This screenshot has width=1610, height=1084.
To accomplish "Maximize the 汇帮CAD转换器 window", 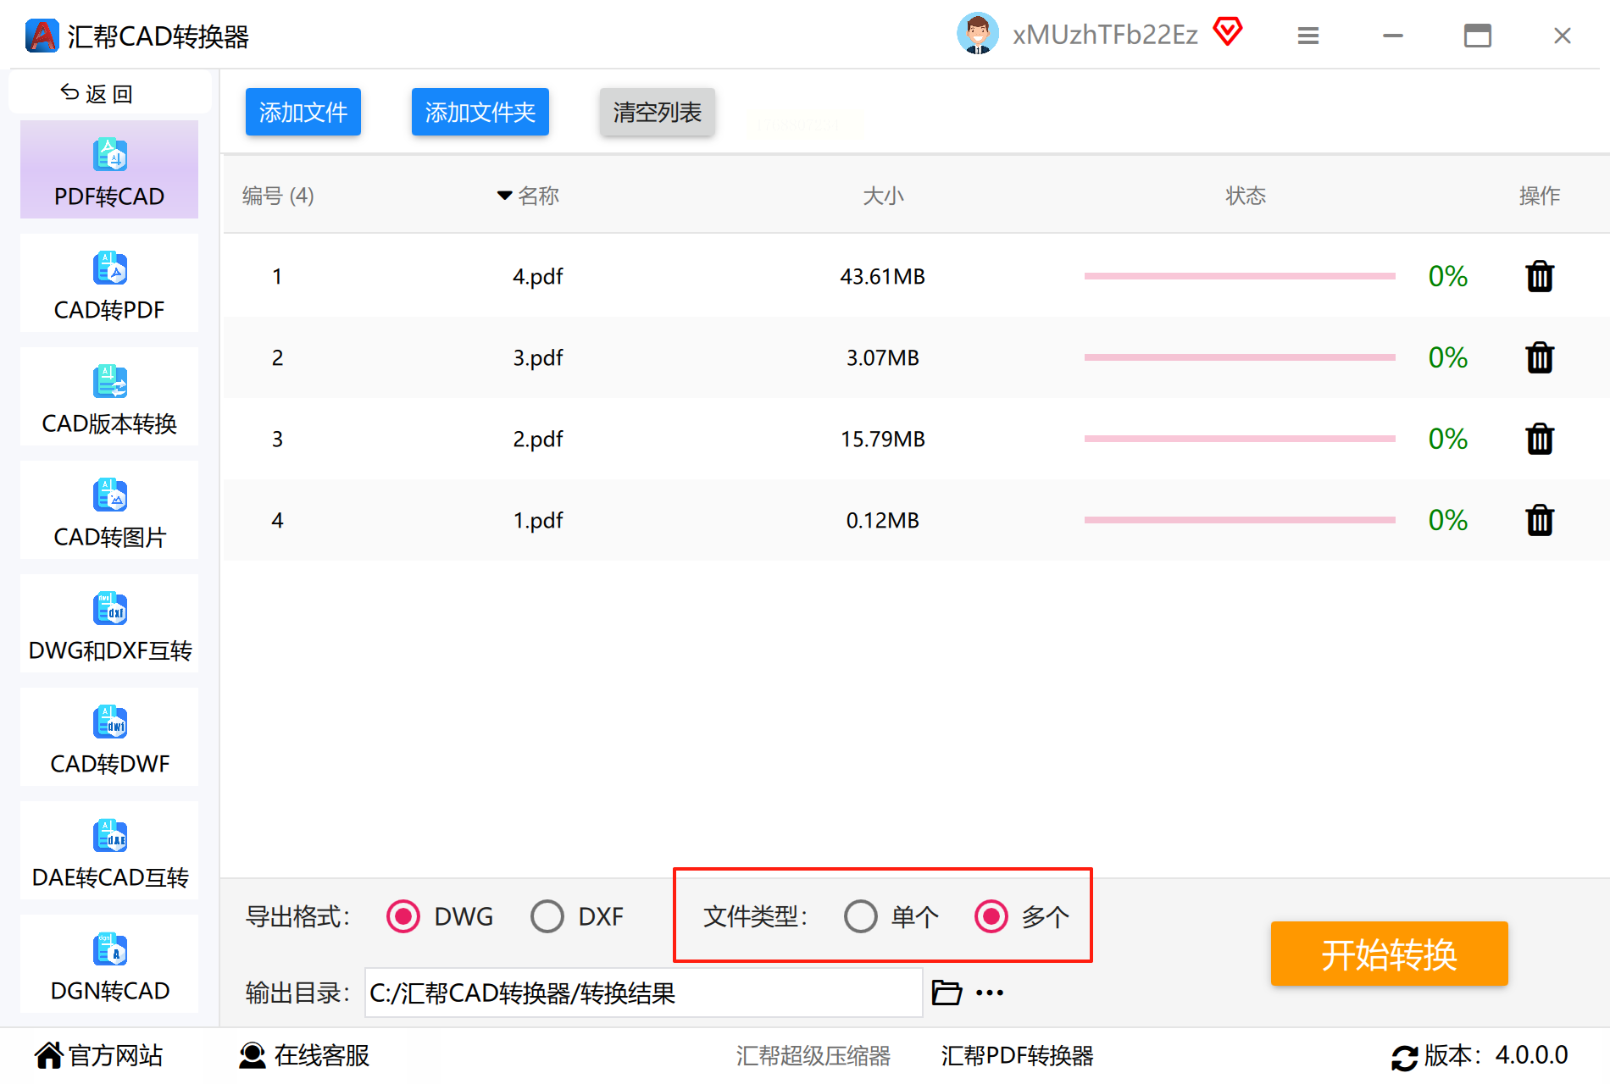I will click(x=1478, y=36).
